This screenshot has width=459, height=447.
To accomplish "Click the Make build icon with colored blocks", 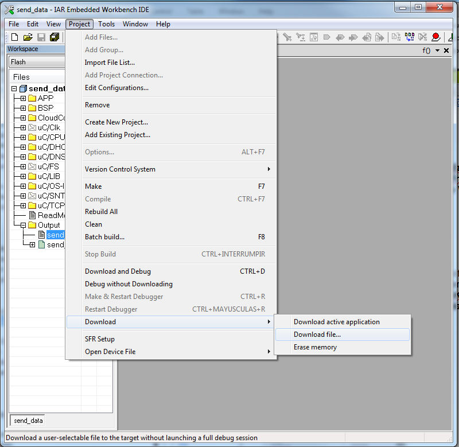I will point(410,37).
